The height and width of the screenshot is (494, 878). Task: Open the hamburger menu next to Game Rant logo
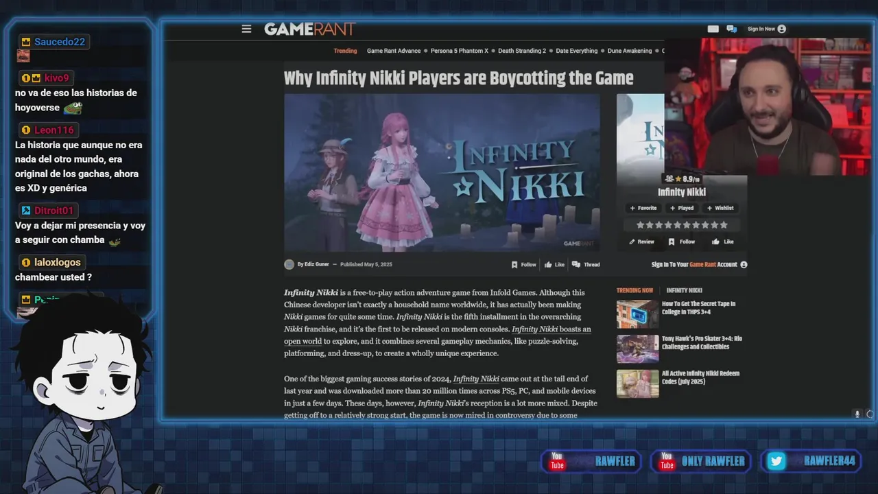246,29
